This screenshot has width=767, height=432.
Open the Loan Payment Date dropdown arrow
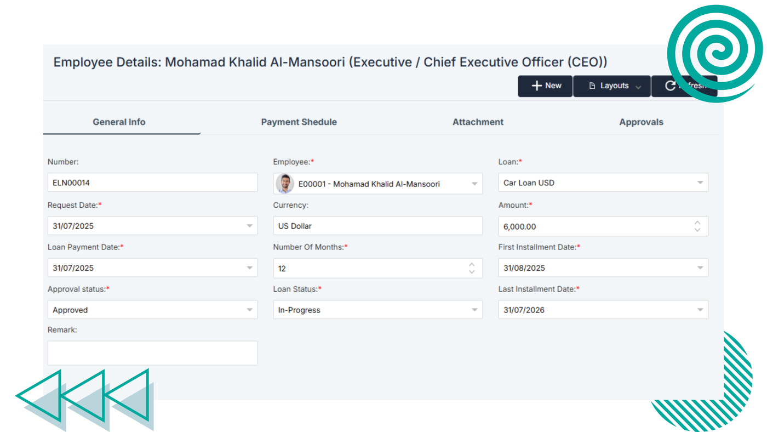point(249,268)
